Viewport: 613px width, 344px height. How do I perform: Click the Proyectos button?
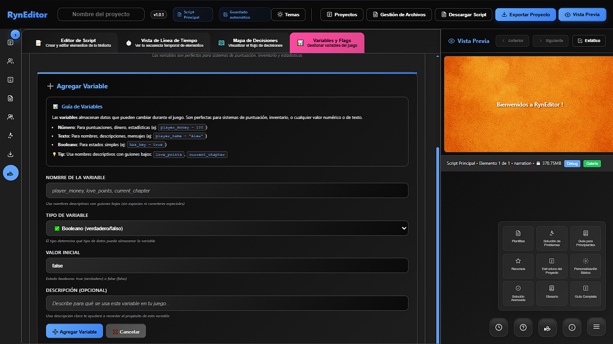[x=342, y=15]
